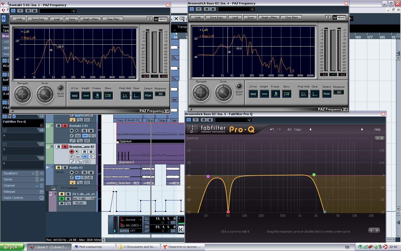
Task: Disable record on Broomstick Bass 02 track
Action: (72, 152)
